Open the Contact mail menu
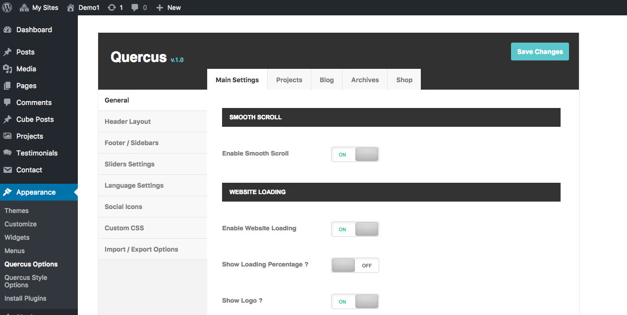 coord(29,170)
